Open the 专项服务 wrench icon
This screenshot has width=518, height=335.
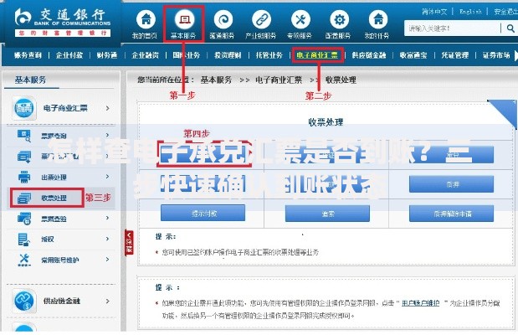tap(300, 19)
